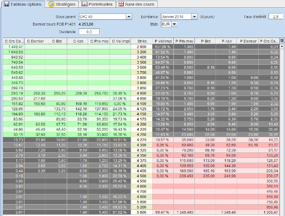Click the Portefeuilles tab icon
285x216 pixels.
(84, 4)
